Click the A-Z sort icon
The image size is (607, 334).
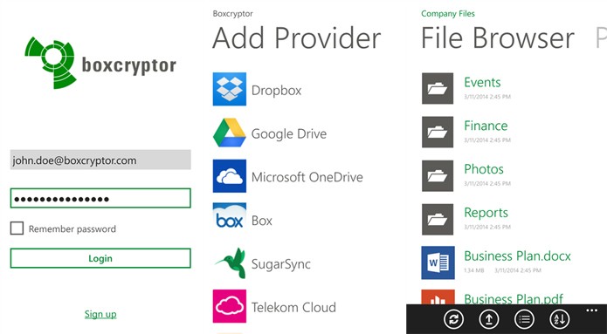coord(559,319)
